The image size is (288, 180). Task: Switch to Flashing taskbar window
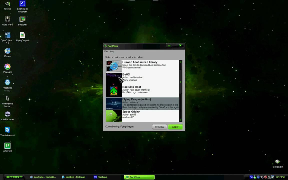pos(101,177)
